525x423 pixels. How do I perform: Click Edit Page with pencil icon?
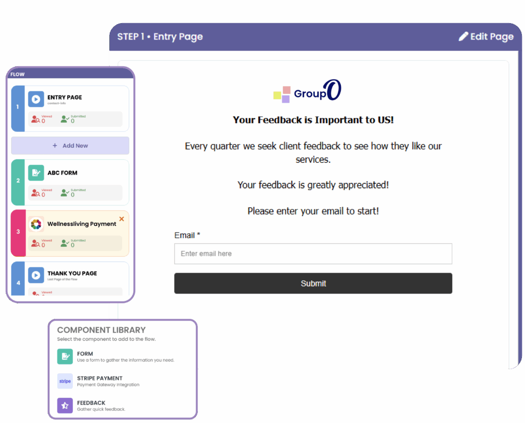486,36
